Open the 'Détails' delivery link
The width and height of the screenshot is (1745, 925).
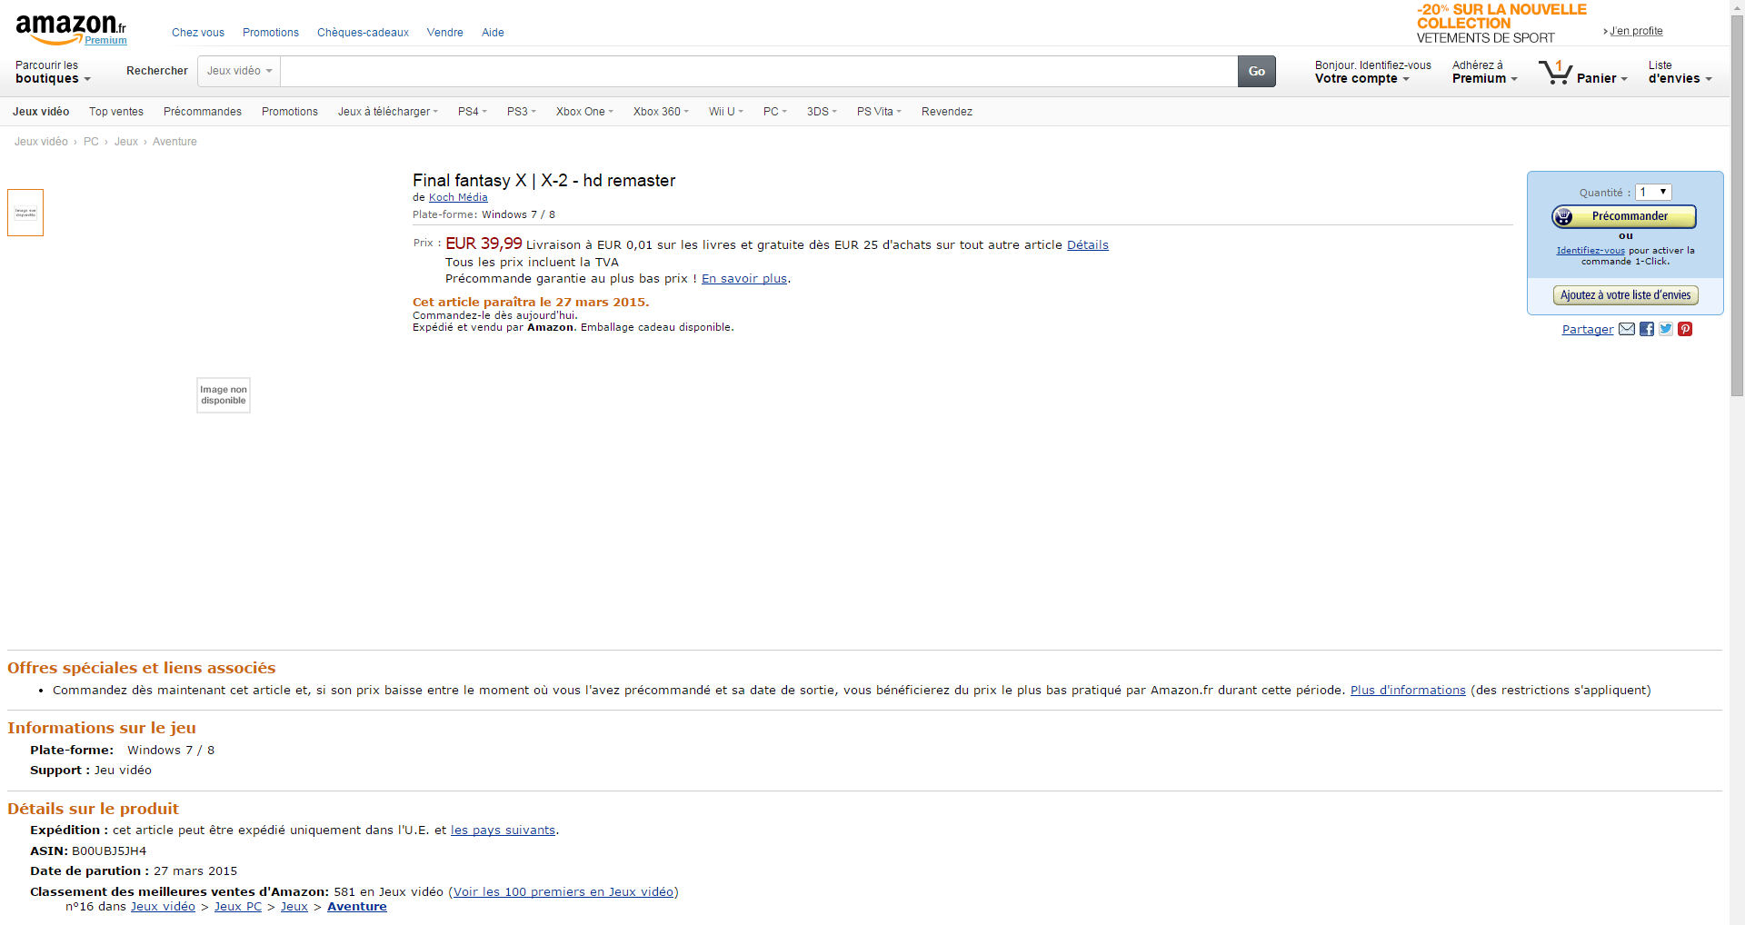pos(1088,244)
